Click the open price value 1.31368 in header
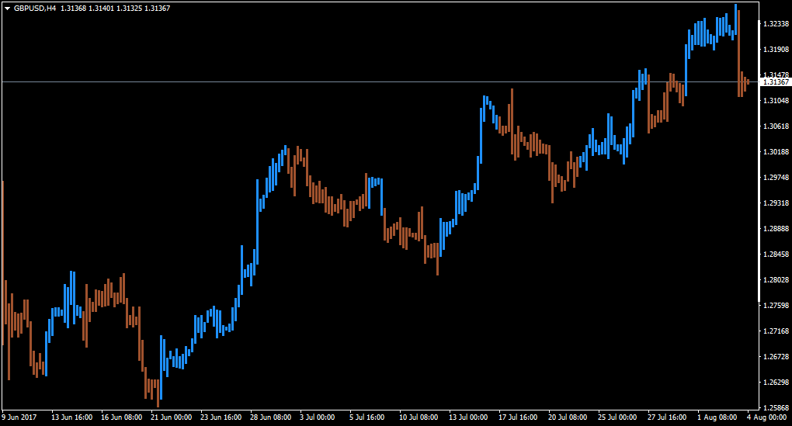Screen dimensions: 792x426 pos(73,8)
